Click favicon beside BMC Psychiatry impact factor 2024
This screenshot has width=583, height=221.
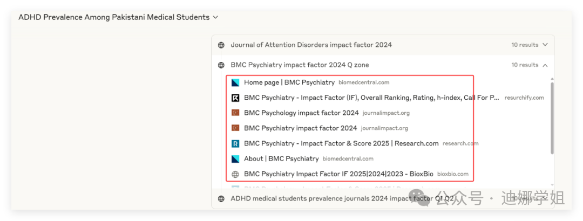click(235, 128)
